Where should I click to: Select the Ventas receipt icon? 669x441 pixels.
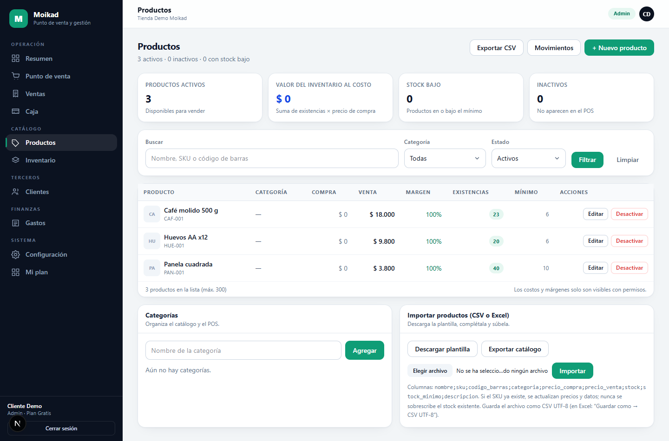(x=16, y=94)
